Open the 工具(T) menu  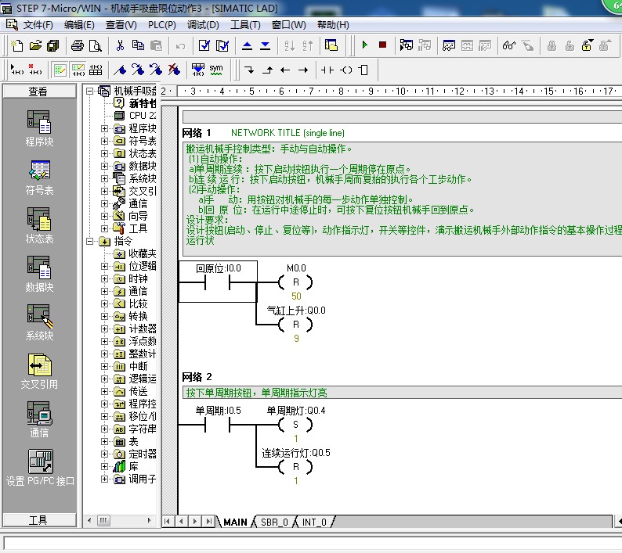(245, 25)
